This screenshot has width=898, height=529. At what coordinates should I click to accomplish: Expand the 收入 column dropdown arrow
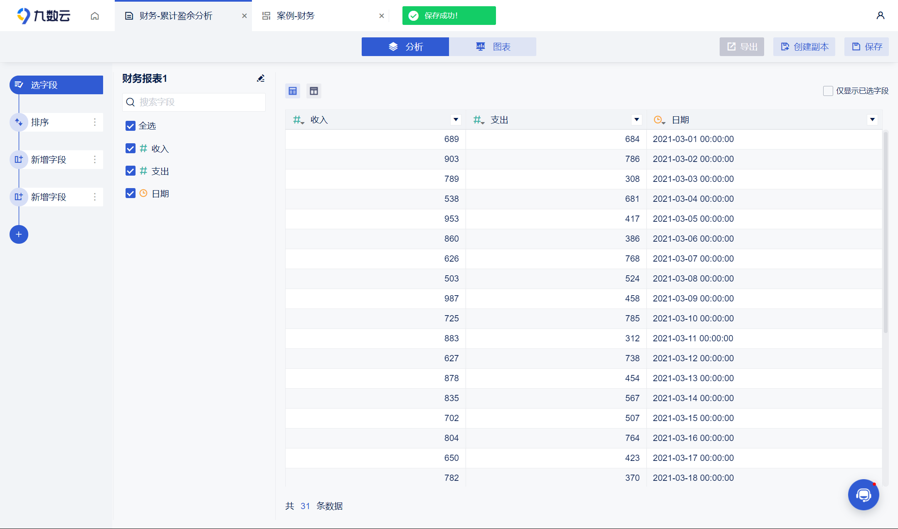456,120
